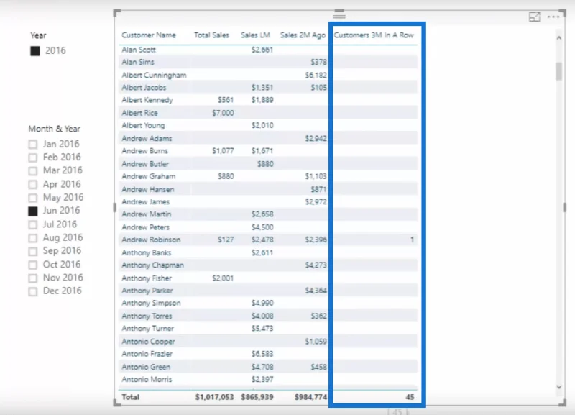Select Andrew Burns's $1,077 Total Sales
This screenshot has height=415, width=575.
click(223, 151)
